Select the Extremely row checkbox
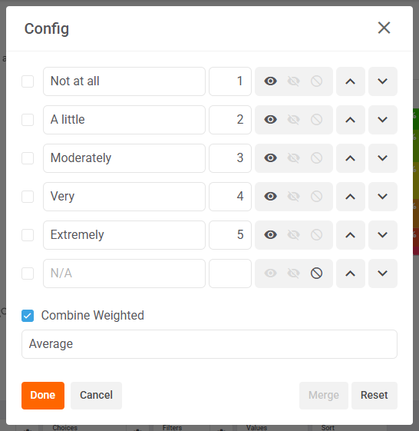Viewport: 419px width, 431px height. [28, 235]
